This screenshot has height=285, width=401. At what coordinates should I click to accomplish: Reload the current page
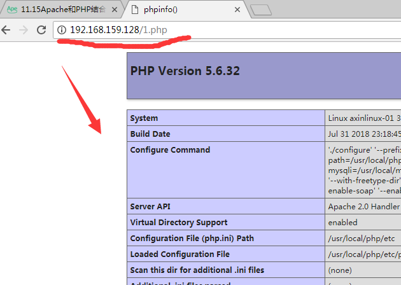(x=41, y=30)
